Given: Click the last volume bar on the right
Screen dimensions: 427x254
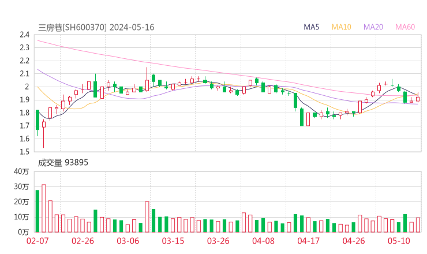Looking at the screenshot, I should [x=418, y=225].
